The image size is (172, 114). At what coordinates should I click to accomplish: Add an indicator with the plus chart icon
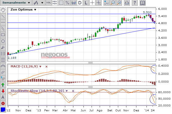107,3
